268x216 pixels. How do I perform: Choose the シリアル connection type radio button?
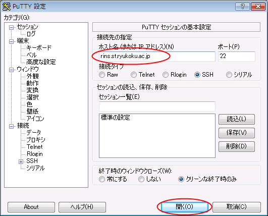pyautogui.click(x=229, y=75)
